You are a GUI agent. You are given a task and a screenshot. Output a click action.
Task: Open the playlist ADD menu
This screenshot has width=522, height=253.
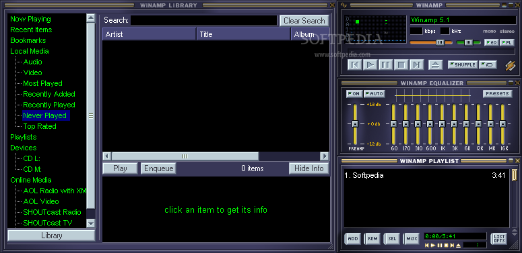[x=352, y=239]
